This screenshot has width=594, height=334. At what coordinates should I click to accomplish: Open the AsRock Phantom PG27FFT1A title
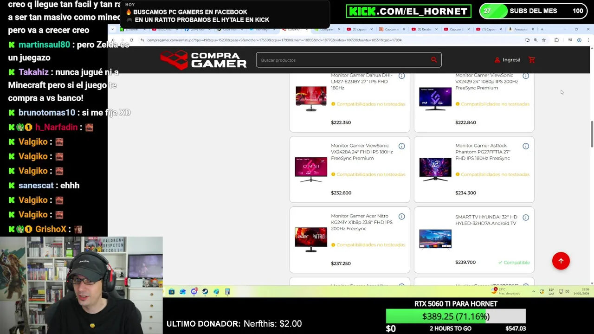(483, 152)
